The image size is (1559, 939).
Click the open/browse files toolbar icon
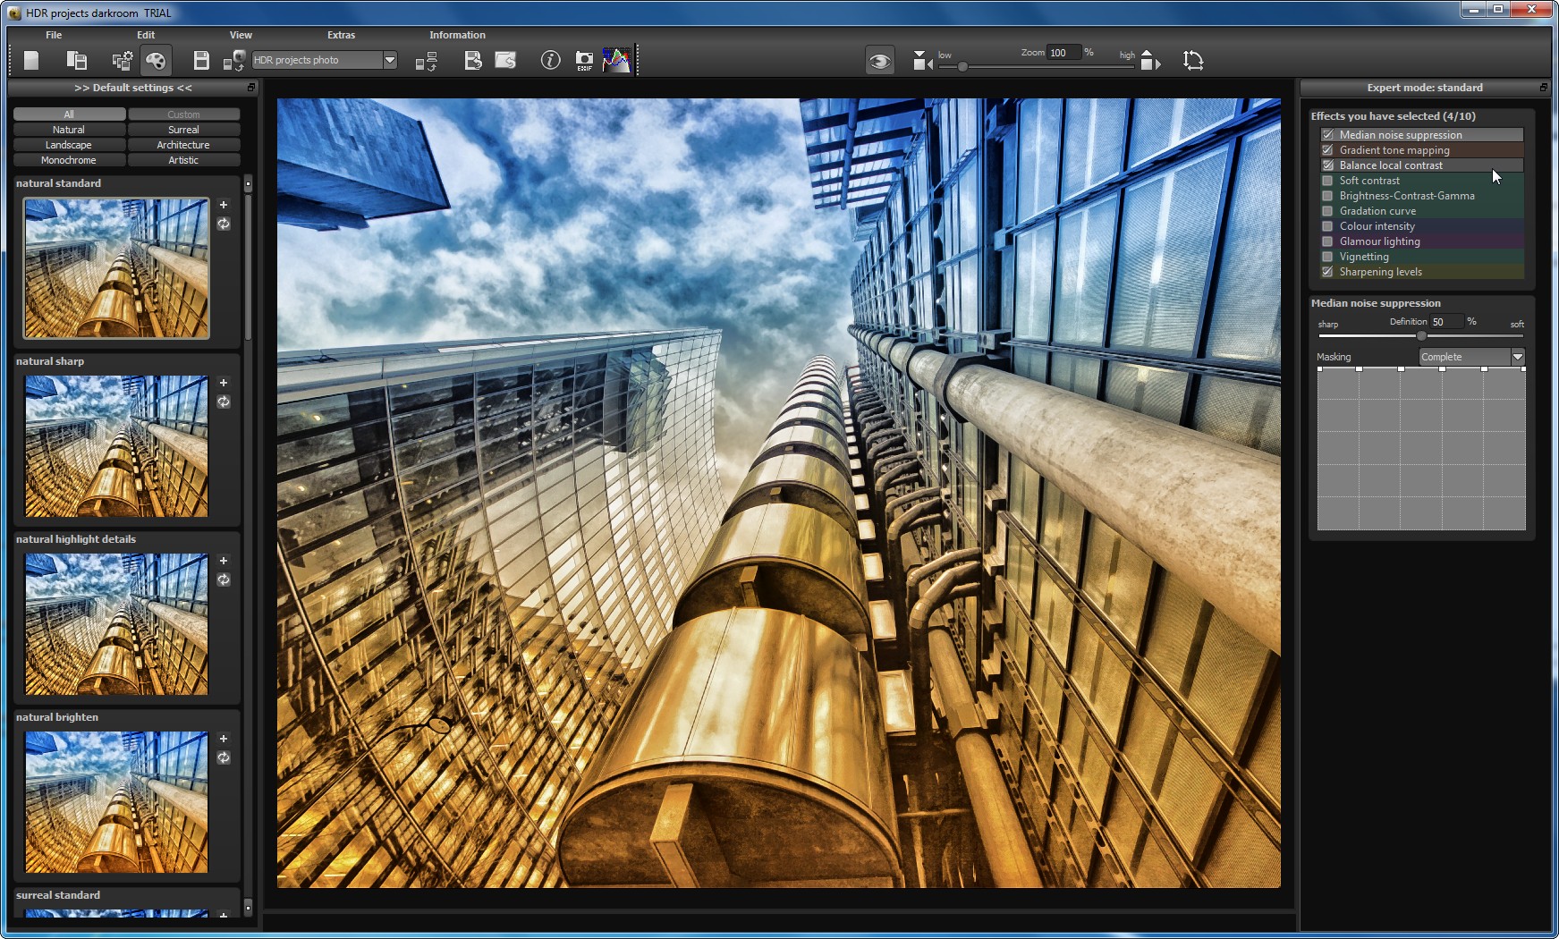tap(77, 60)
